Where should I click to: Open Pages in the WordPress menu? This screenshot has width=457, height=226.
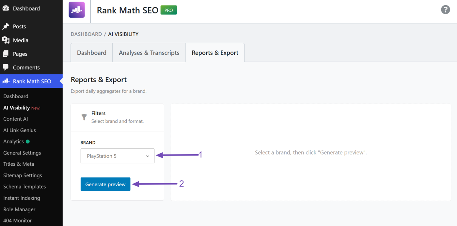click(20, 54)
